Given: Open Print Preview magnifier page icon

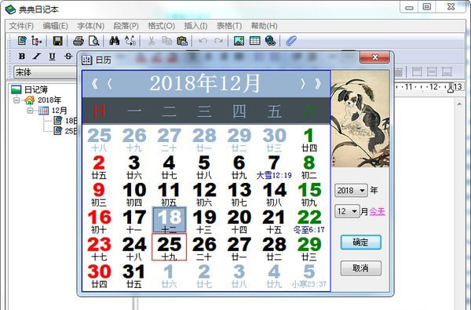Looking at the screenshot, I should 94,41.
